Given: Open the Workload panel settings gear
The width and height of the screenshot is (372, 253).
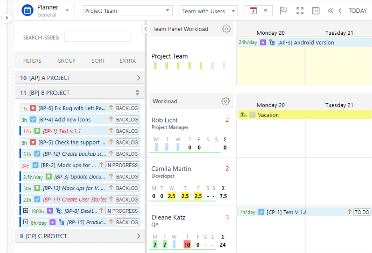Looking at the screenshot, I should (226, 101).
